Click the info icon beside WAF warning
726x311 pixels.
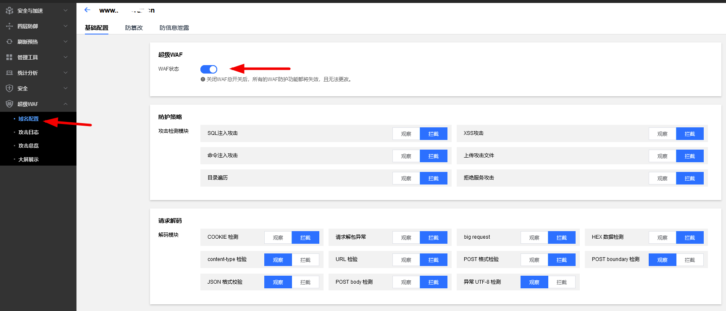click(x=203, y=79)
